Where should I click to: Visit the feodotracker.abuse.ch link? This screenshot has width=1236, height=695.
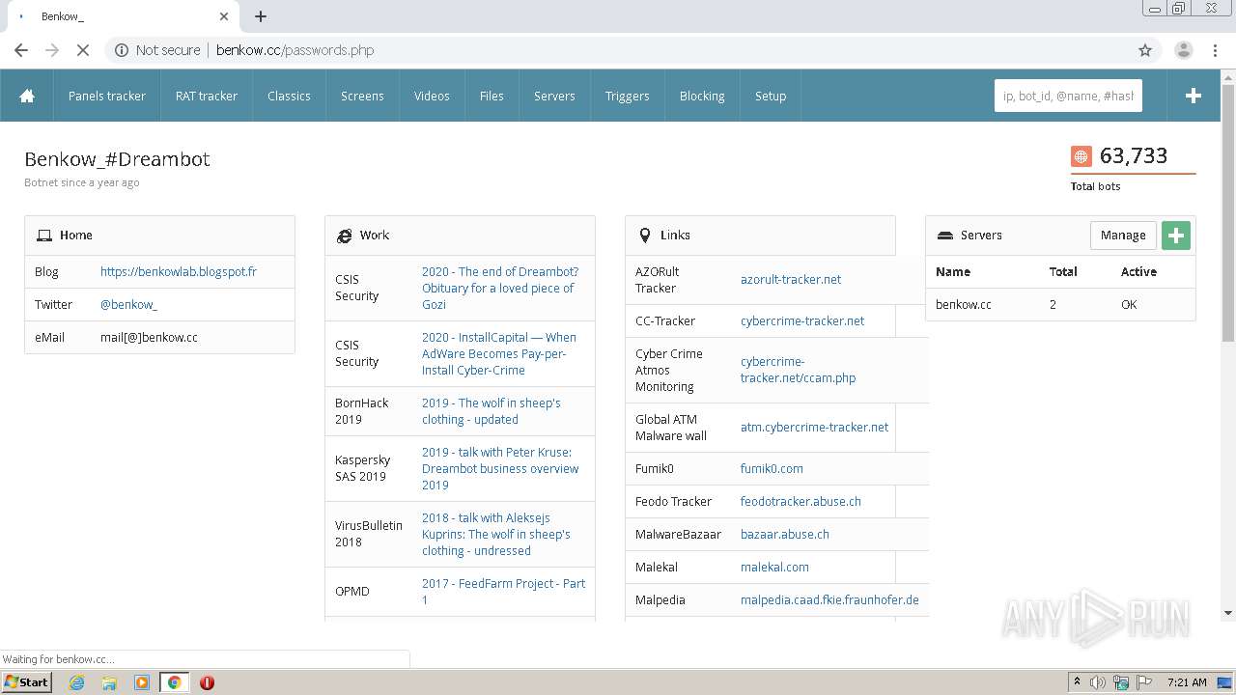[801, 501]
